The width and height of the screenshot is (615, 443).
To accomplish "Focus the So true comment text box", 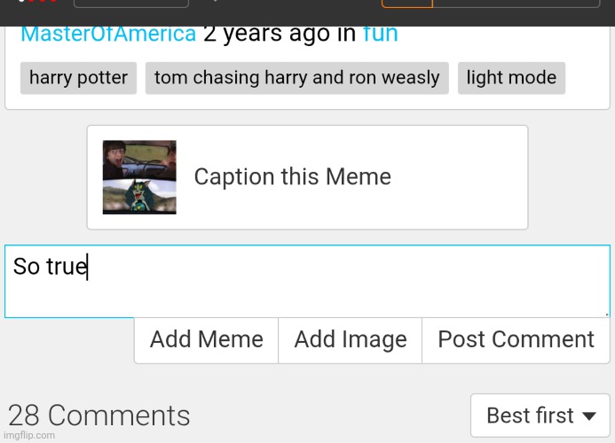I will 307,281.
